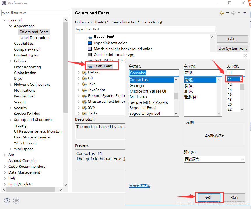Open the forward history dropdown arrow
Viewport: 251px width, 209px height.
[x=239, y=13]
